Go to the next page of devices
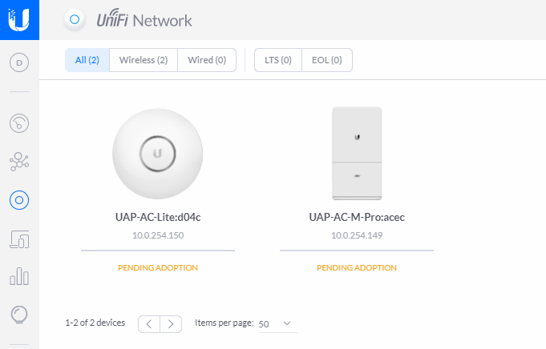 [171, 324]
